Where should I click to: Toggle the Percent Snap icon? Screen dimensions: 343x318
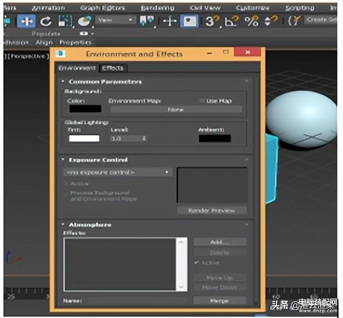pyautogui.click(x=252, y=21)
